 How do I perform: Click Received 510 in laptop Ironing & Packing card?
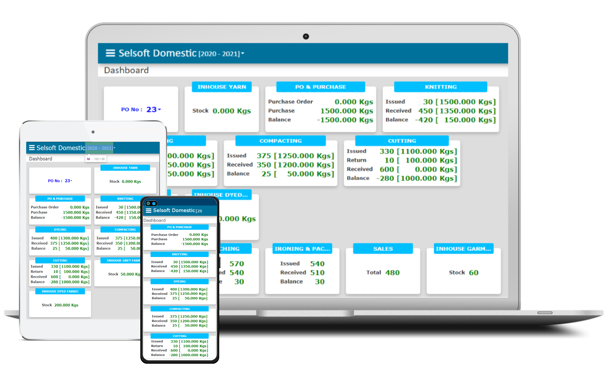pos(302,273)
